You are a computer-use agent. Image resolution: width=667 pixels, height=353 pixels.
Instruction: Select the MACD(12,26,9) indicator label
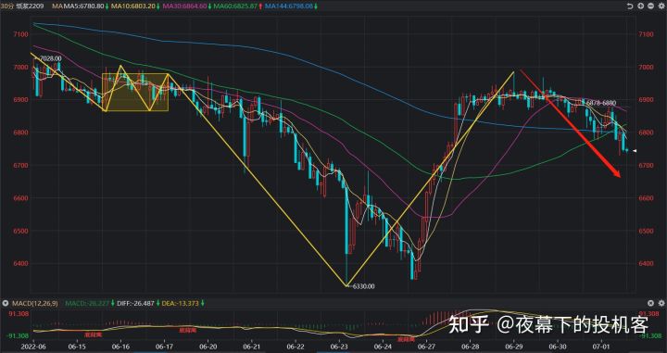coord(34,303)
